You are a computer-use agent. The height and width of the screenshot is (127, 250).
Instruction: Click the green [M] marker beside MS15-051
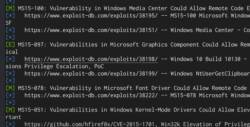[x=10, y=110]
